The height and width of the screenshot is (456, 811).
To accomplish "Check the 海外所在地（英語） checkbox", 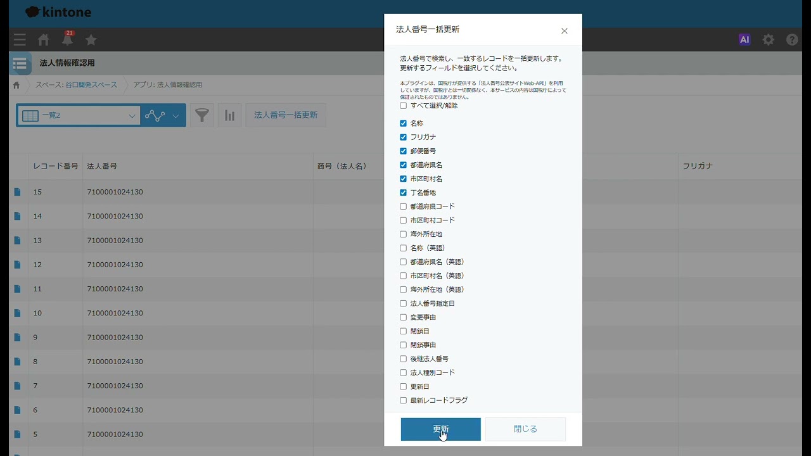I will tap(403, 289).
